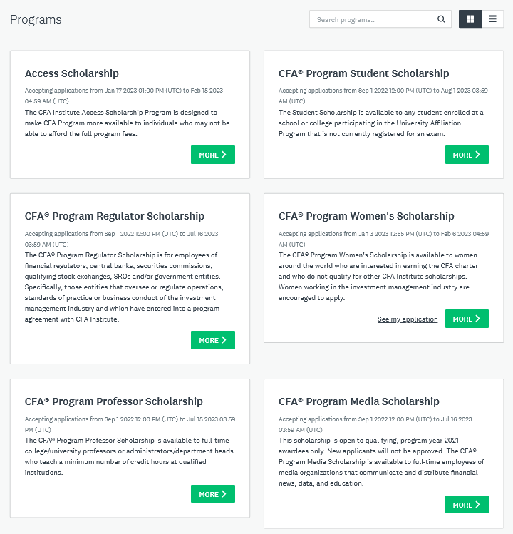
Task: Click the Media Scholarship card description
Action: tap(381, 461)
